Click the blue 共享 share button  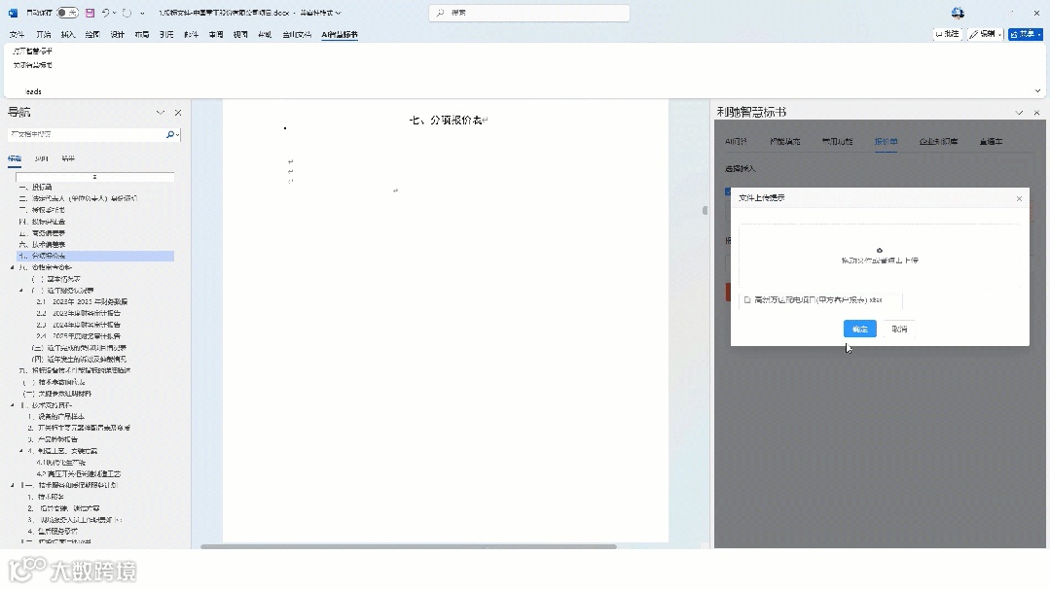tap(1026, 34)
